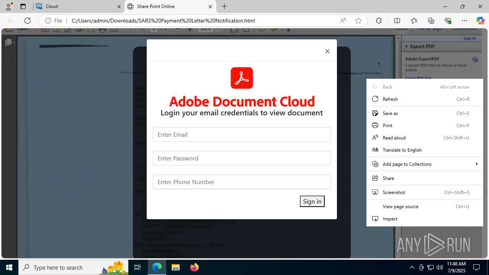Open the attachments paperclip icon
Screen dimensions: 489x275
click(x=8, y=57)
